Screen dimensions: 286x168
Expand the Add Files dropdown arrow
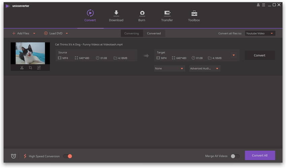point(34,33)
